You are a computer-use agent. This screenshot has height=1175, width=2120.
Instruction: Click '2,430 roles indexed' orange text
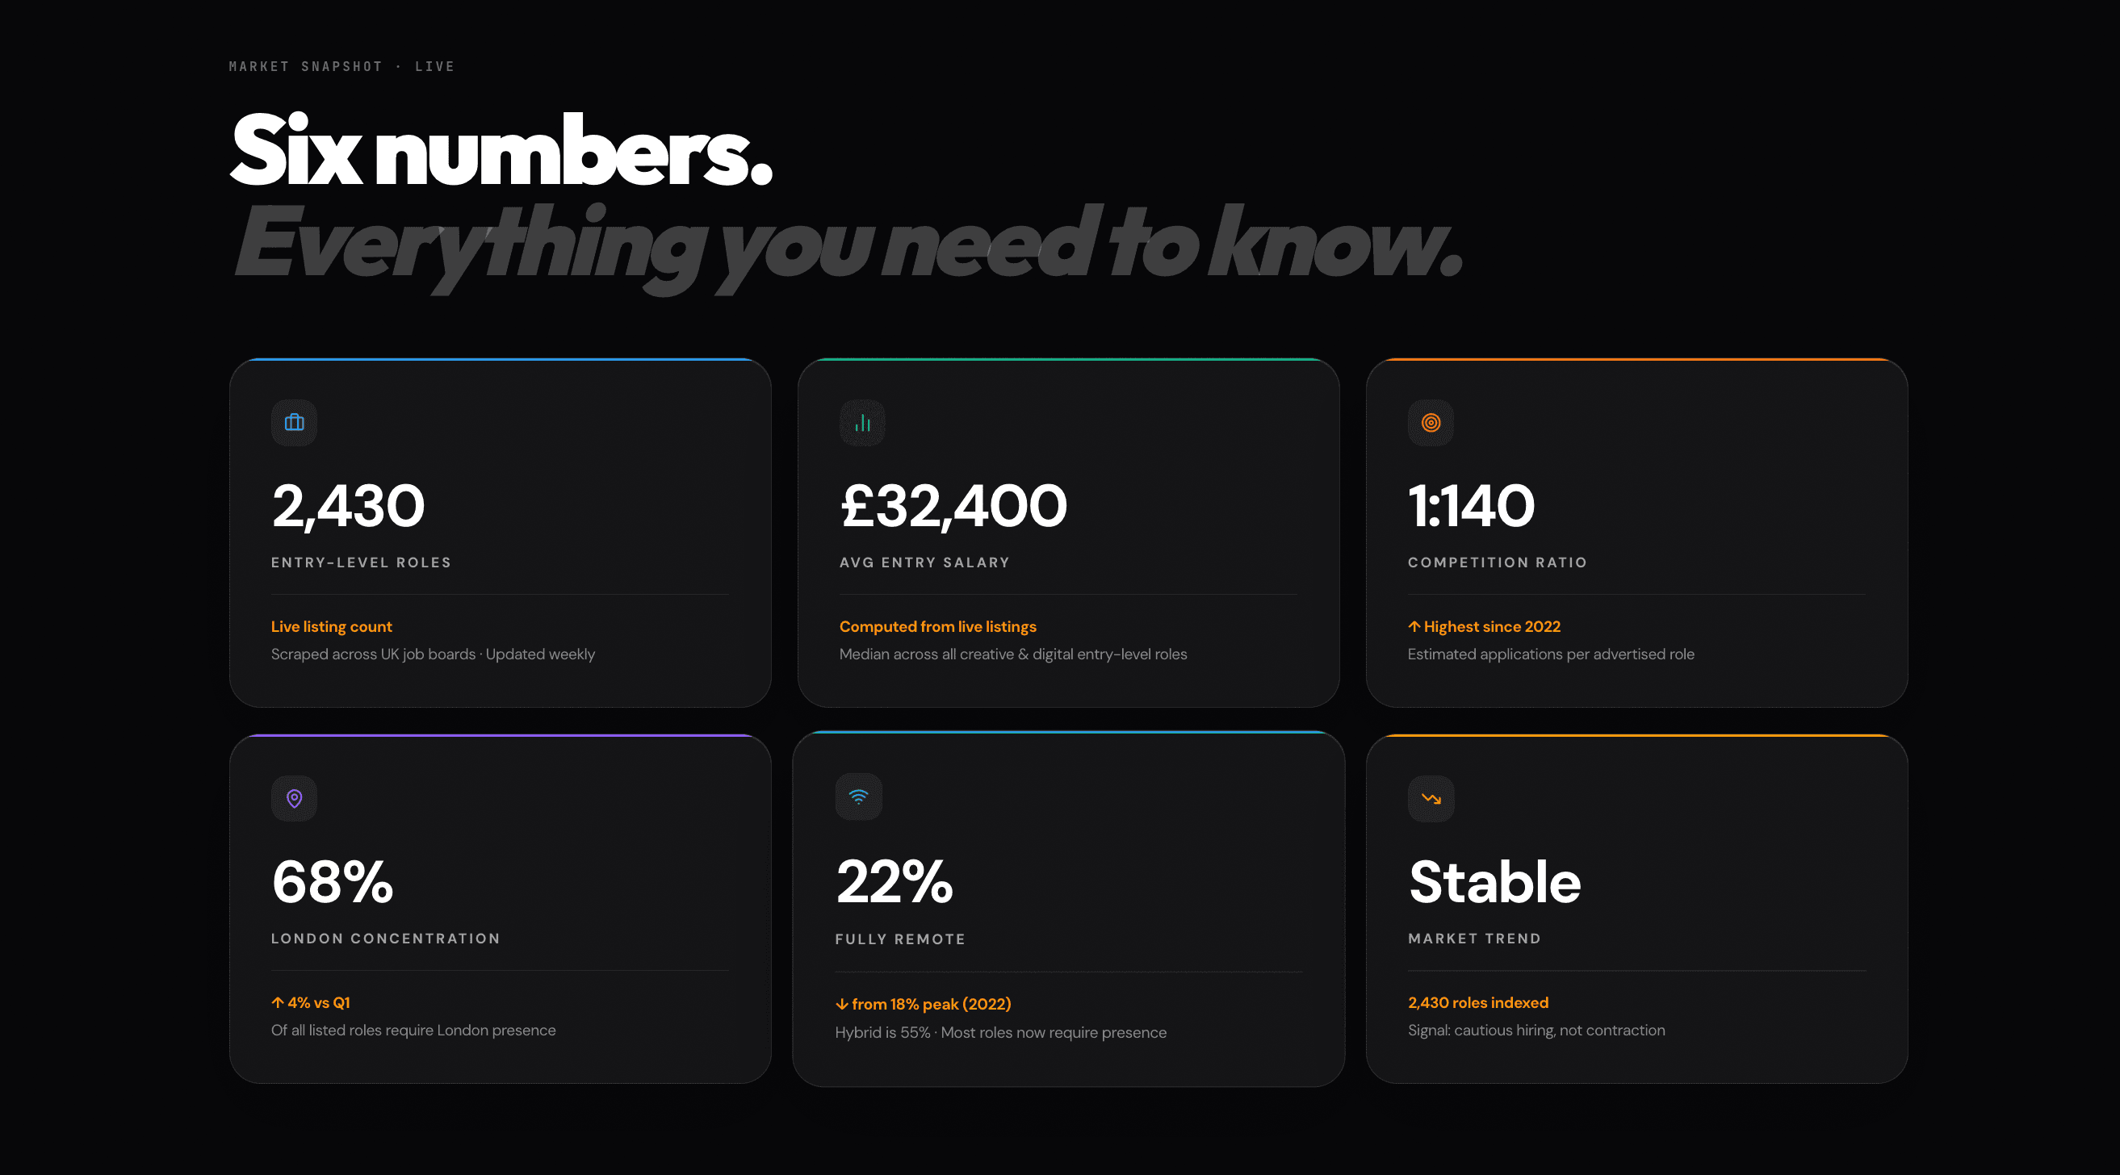[1478, 1002]
